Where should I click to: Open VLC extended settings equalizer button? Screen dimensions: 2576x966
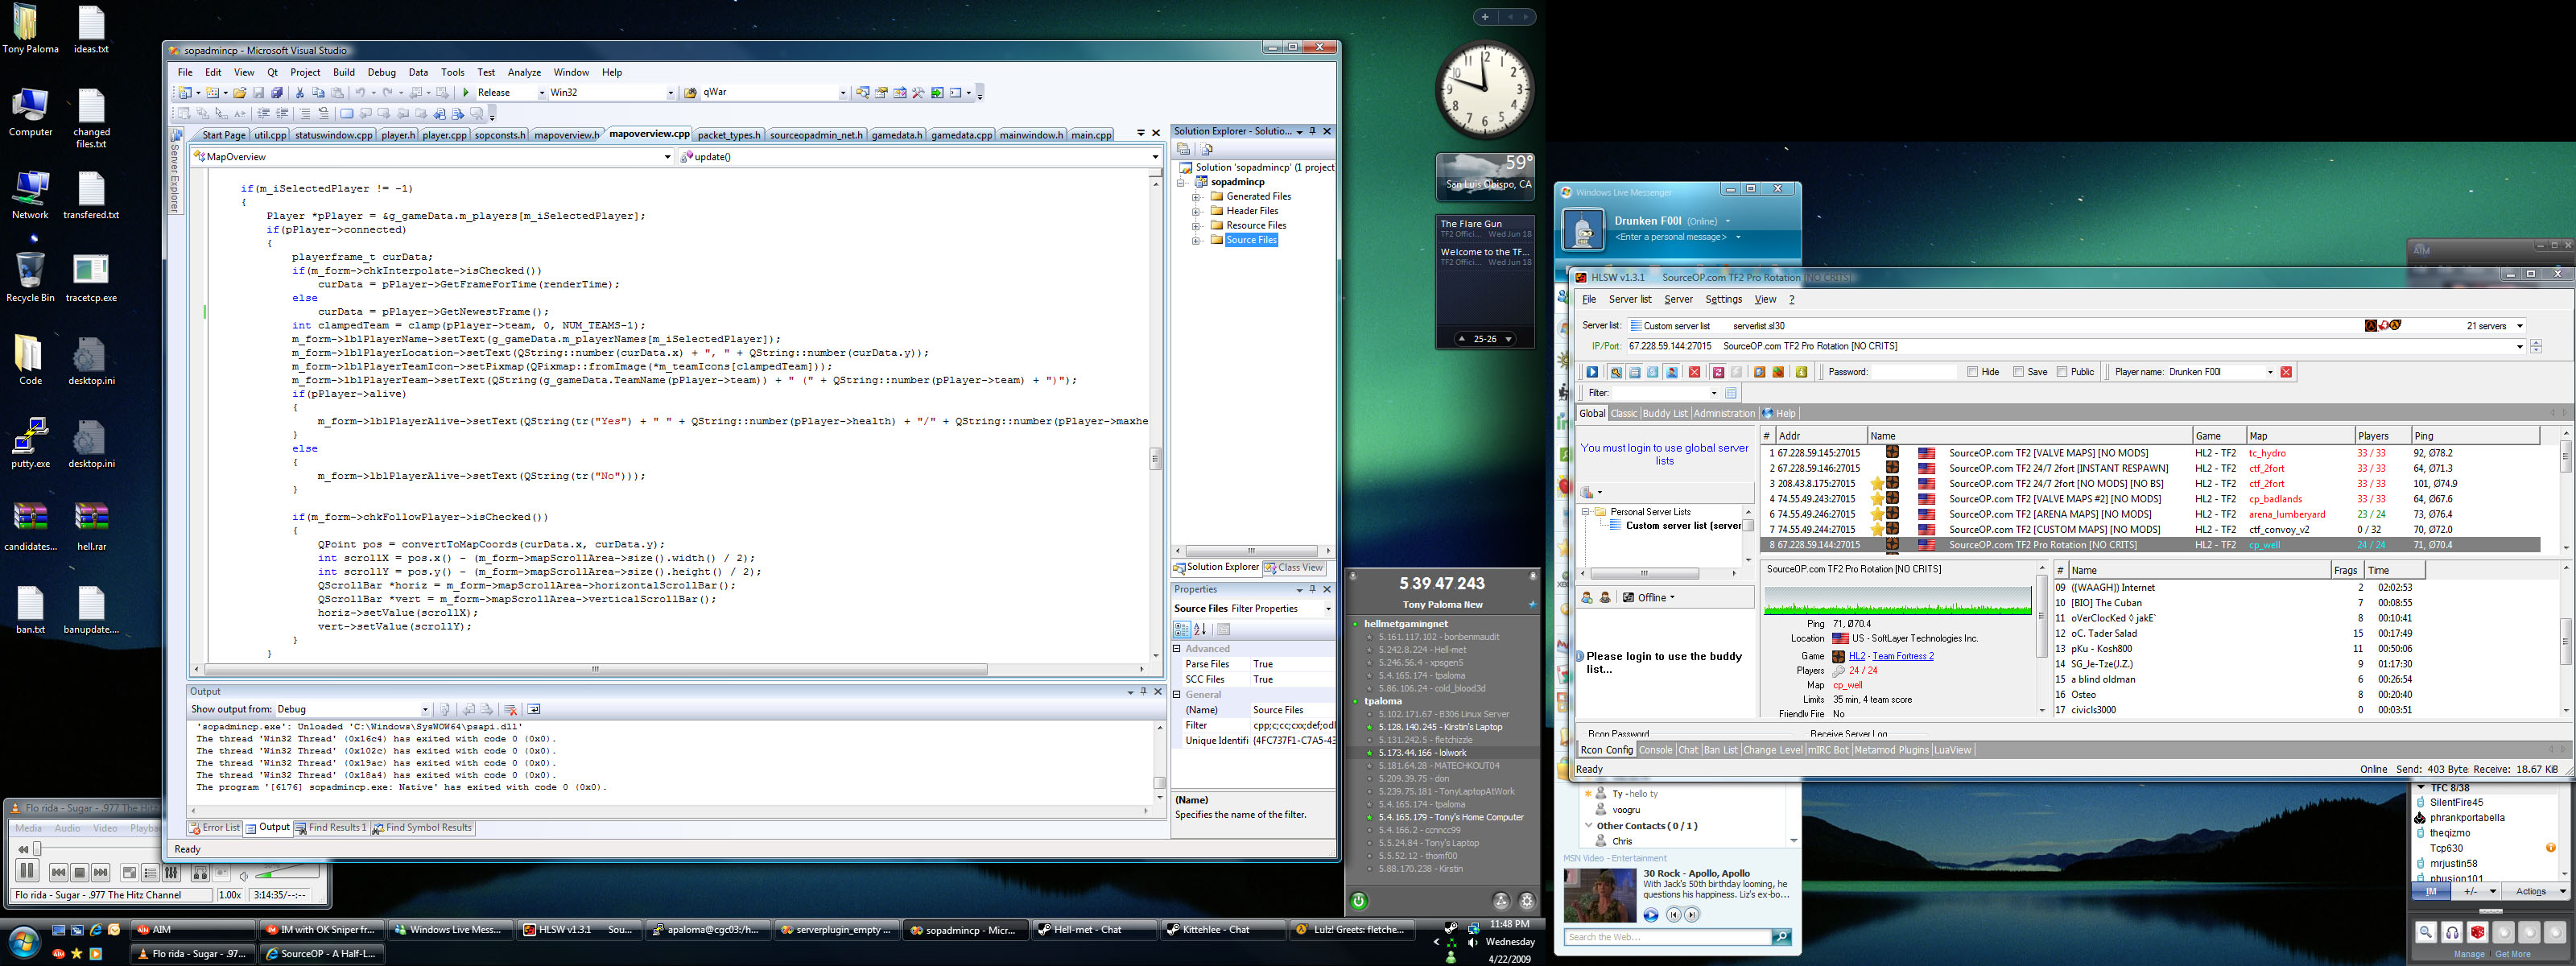click(x=171, y=873)
